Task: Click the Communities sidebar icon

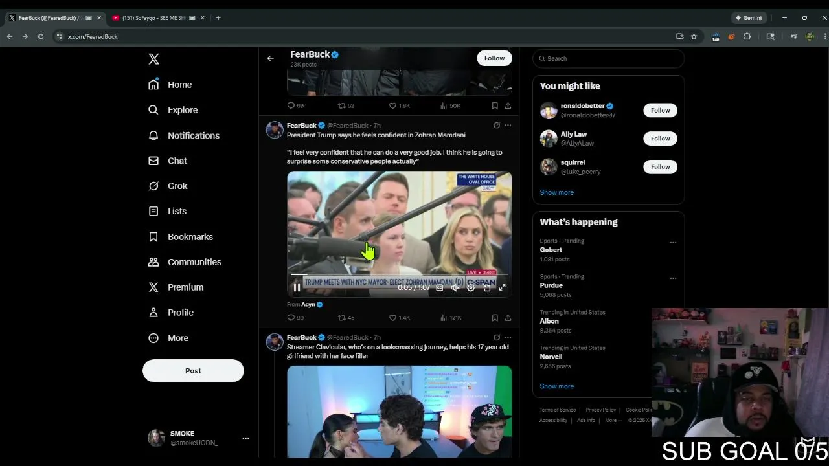Action: 153,262
